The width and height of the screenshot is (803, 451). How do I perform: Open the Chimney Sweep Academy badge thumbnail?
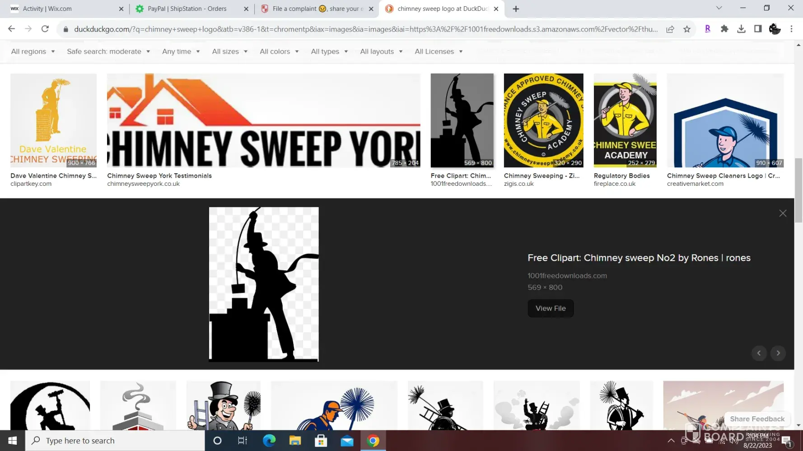coord(544,120)
